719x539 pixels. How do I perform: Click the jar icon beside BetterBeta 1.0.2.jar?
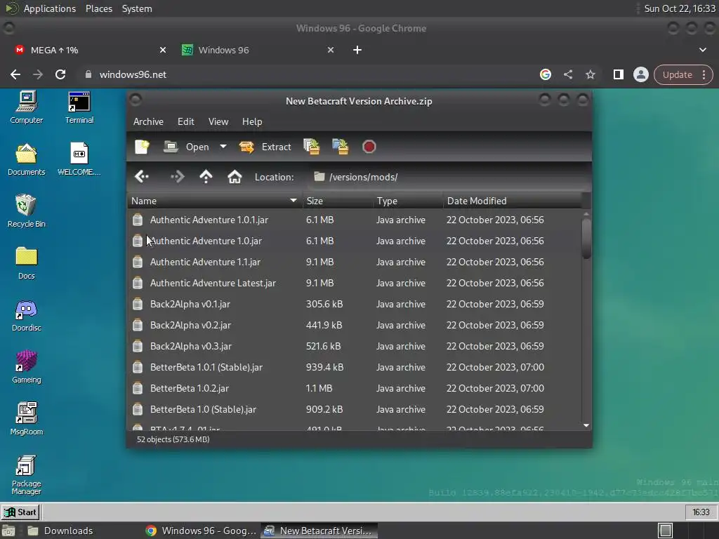click(x=138, y=389)
